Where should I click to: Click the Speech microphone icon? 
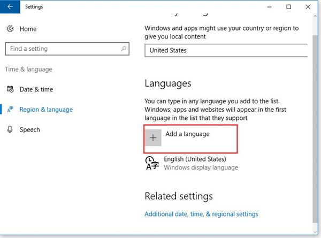pyautogui.click(x=10, y=129)
